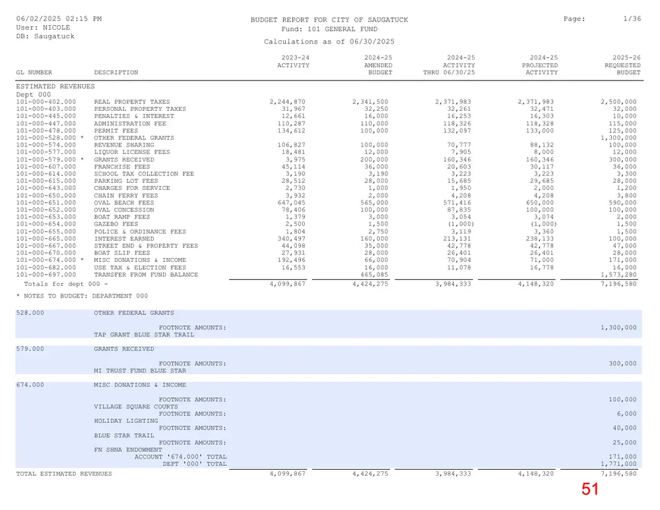Image resolution: width=660 pixels, height=510 pixels.
Task: Click the "PARKING LOT FEES" description
Action: tap(126, 181)
